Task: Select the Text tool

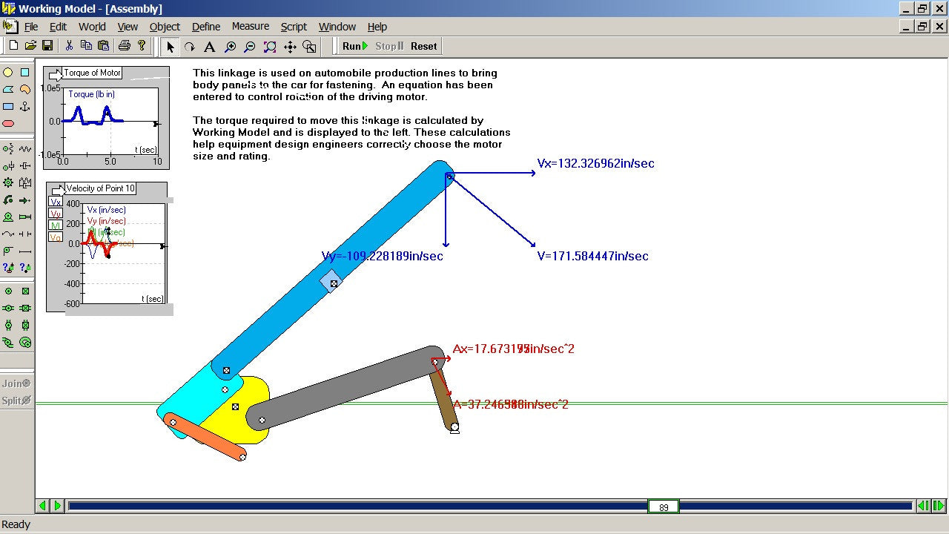Action: 210,47
